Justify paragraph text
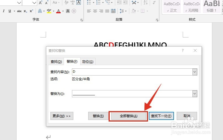This screenshot has height=140, width=223. click(x=107, y=11)
